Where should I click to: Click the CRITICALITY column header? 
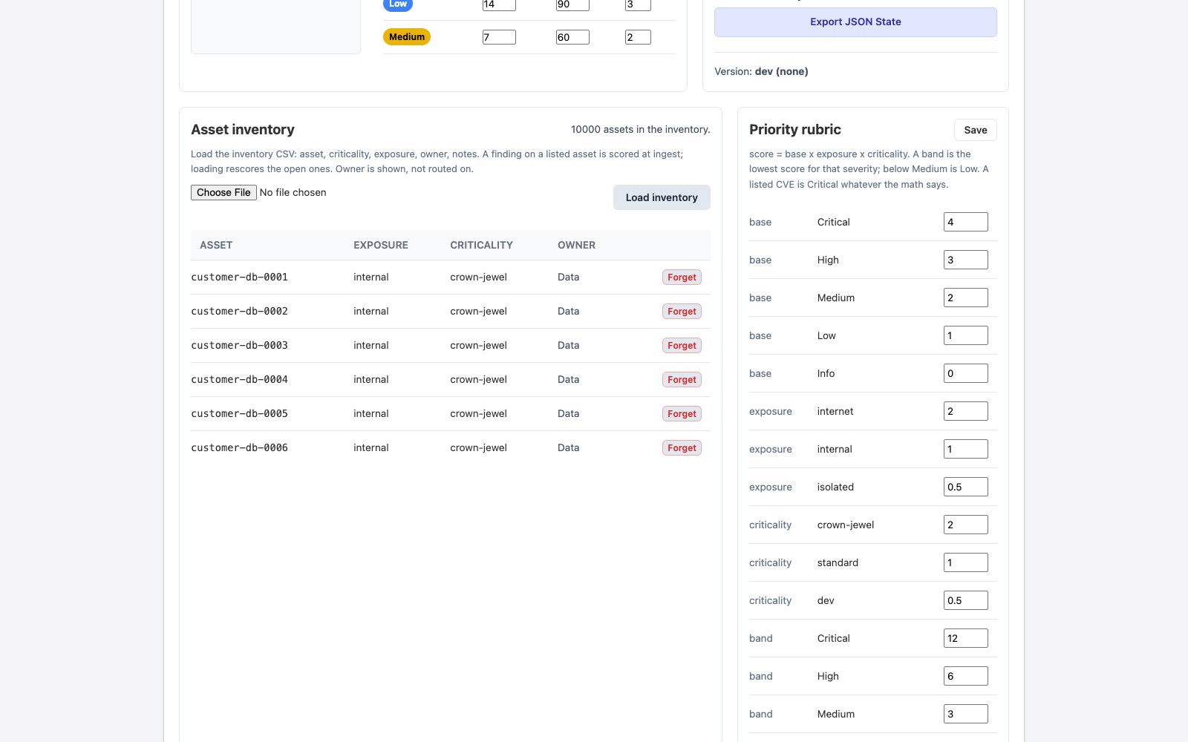(481, 245)
